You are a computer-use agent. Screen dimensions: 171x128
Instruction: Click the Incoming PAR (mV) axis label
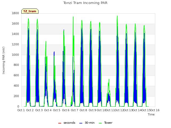3,61
